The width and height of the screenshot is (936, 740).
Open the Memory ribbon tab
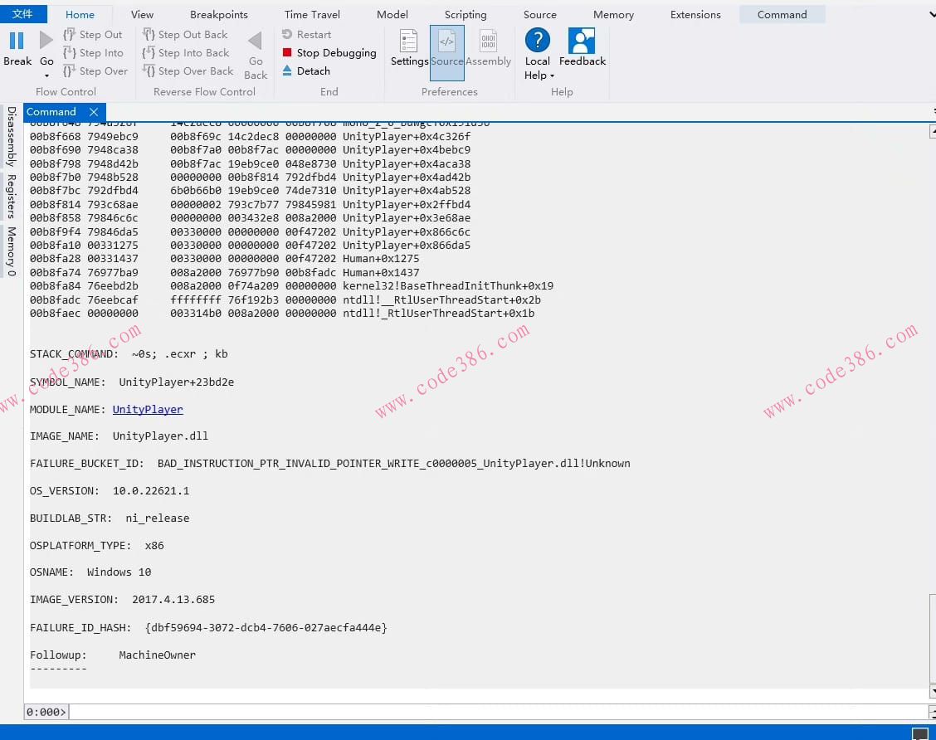[613, 14]
